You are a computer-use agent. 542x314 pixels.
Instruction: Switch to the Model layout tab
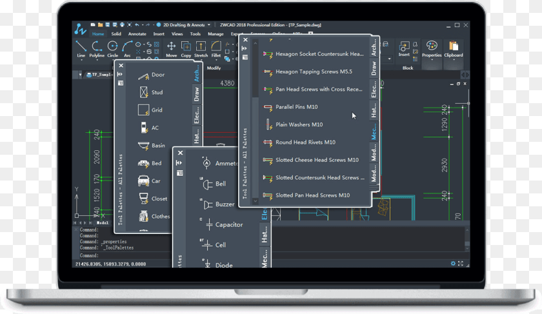coord(103,223)
